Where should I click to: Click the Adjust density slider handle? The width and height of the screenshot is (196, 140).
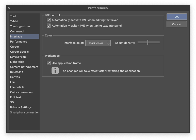click(x=148, y=42)
